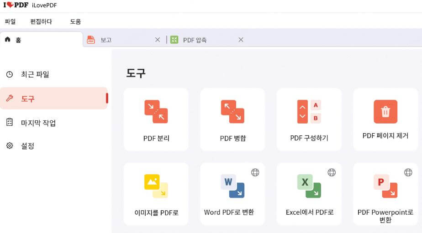Open the PDF 병합 tool icon
Viewport: 422px width, 233px height.
pos(232,112)
